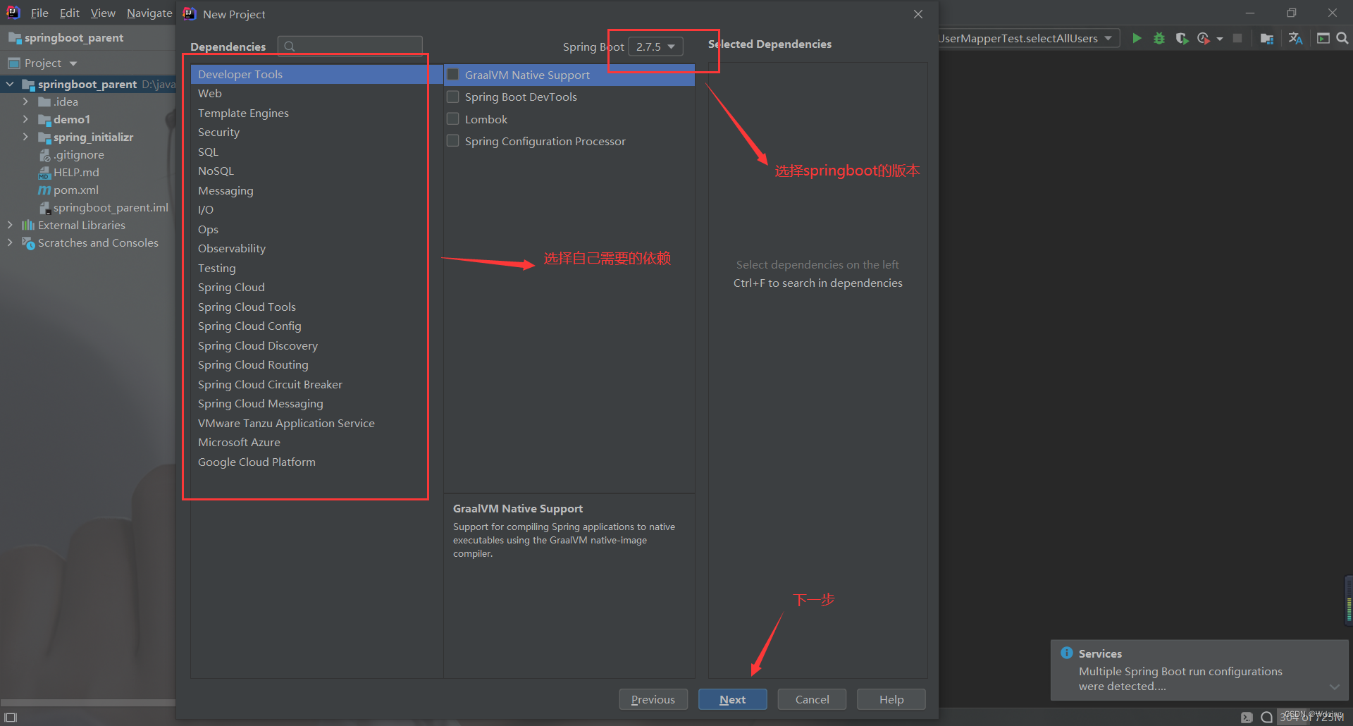This screenshot has width=1353, height=726.
Task: Click the .idea folder icon
Action: [44, 102]
